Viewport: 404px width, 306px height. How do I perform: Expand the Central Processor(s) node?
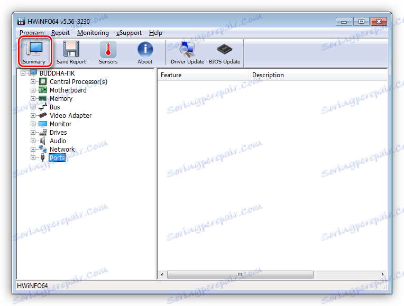33,81
